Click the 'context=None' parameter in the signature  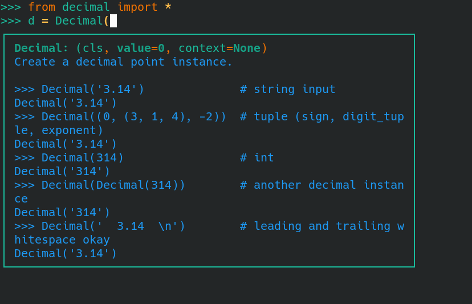tap(219, 48)
